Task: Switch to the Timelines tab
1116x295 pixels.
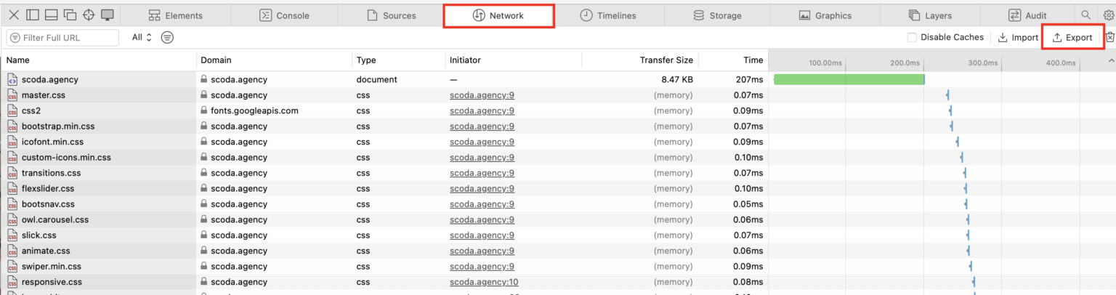Action: tap(608, 15)
